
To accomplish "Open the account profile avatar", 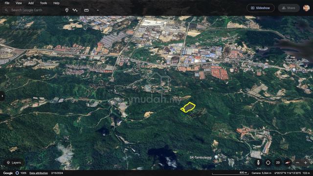I will coord(307,8).
